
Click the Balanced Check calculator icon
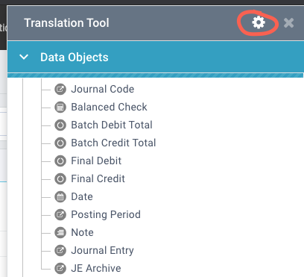click(60, 107)
